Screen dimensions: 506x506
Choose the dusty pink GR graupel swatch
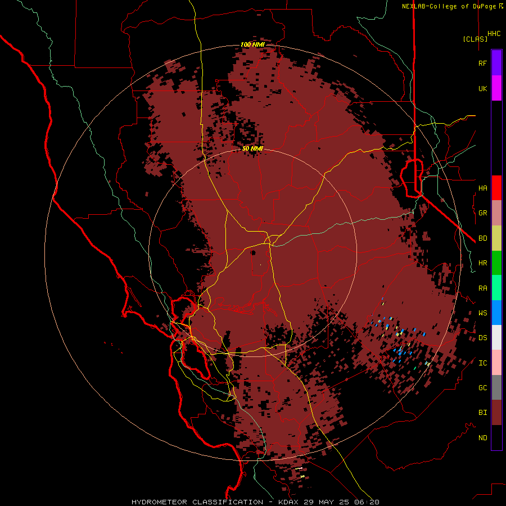click(496, 213)
